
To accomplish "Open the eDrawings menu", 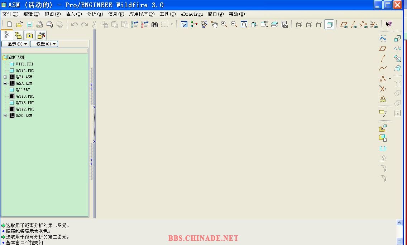I will [x=192, y=14].
